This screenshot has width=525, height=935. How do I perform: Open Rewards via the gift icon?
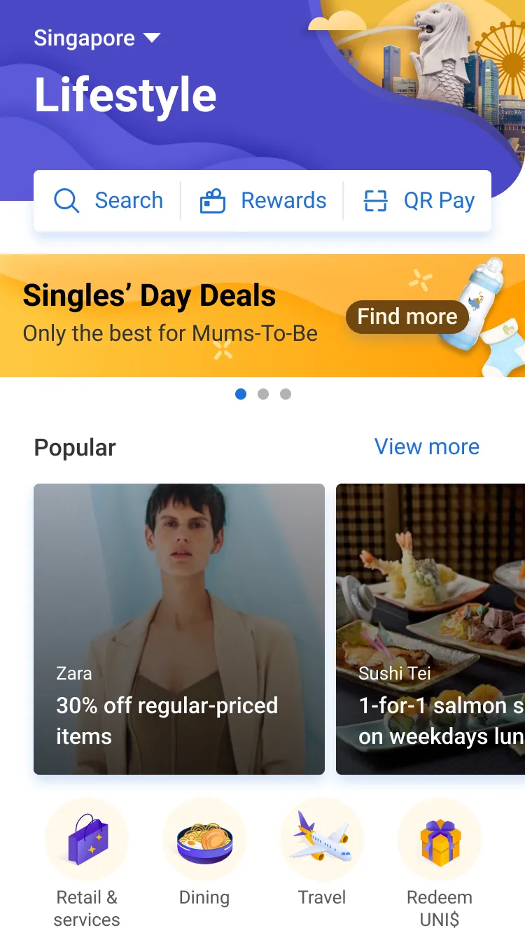(x=213, y=201)
